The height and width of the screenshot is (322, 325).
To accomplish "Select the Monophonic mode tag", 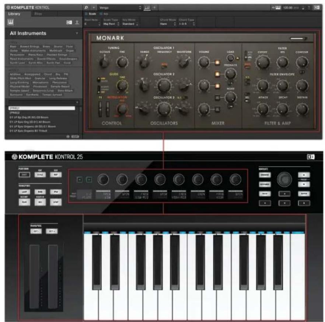I will coord(41,83).
